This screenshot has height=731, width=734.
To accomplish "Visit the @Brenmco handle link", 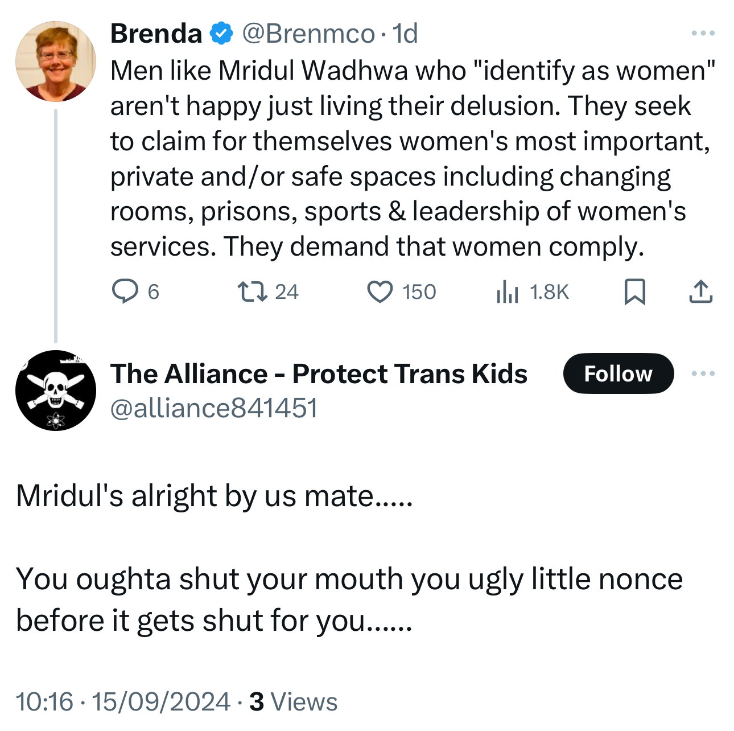I will click(x=308, y=34).
